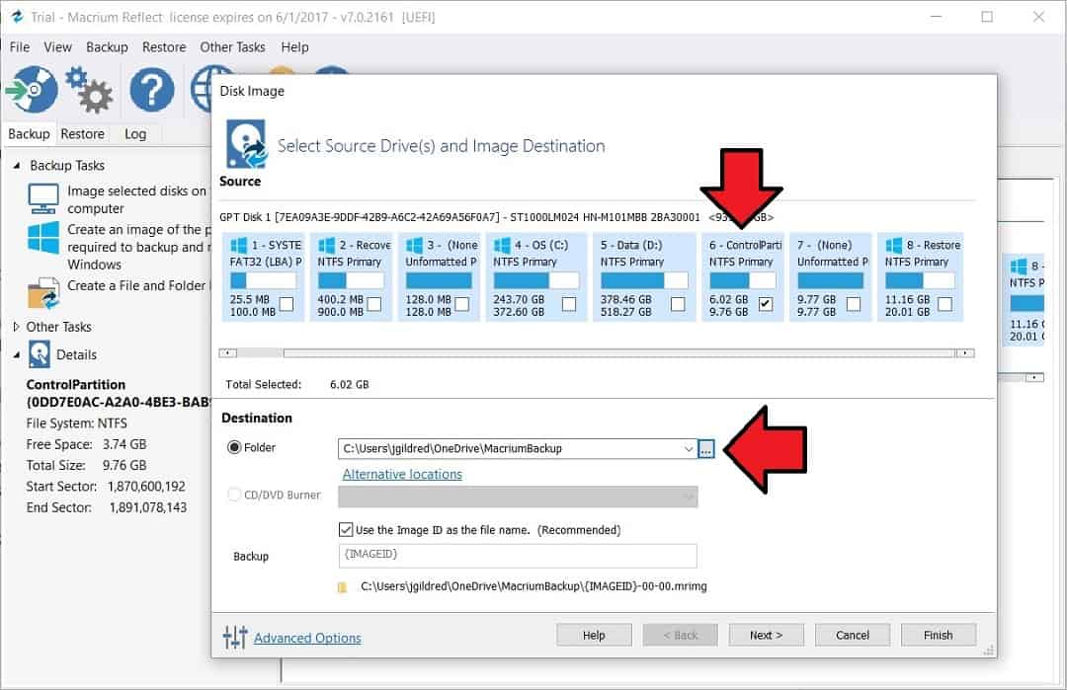Open the Backup menu
Image resolution: width=1067 pixels, height=690 pixels.
point(107,47)
